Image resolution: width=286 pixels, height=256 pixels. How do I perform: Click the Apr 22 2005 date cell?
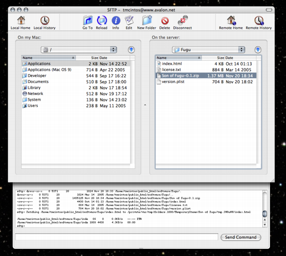click(112, 70)
